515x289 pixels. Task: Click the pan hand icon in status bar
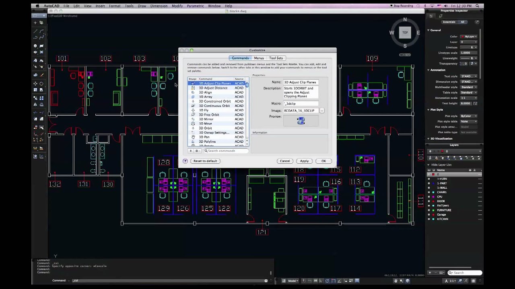pyautogui.click(x=396, y=281)
